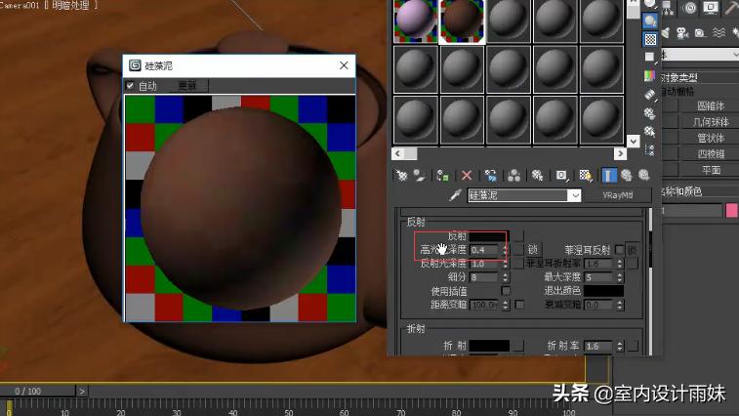Enable the 使用插值 checkbox

[x=506, y=291]
